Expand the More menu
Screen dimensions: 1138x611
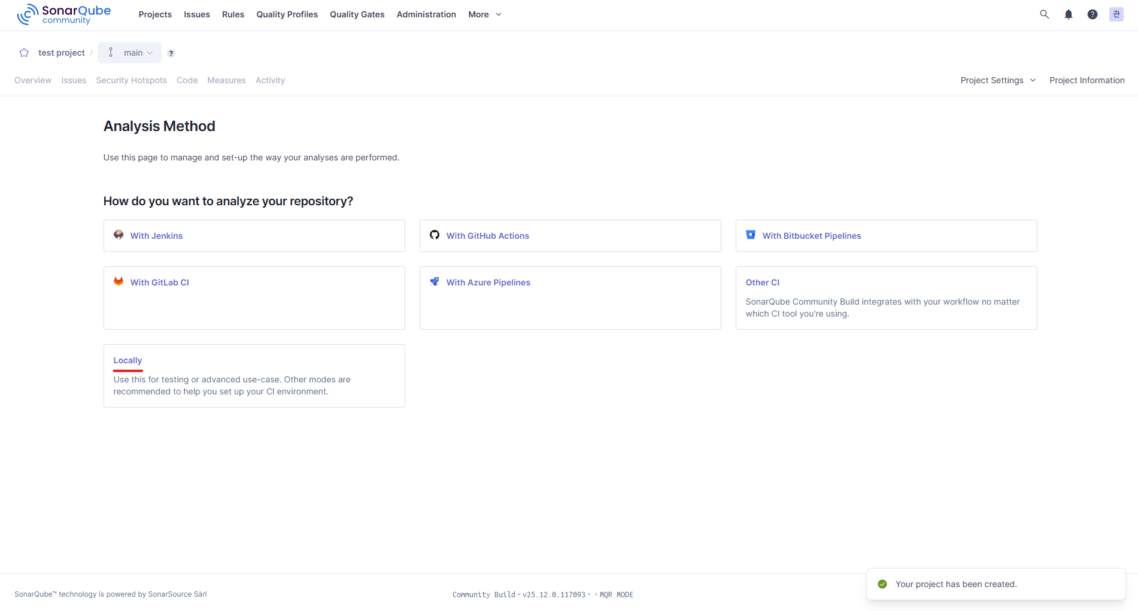(485, 14)
